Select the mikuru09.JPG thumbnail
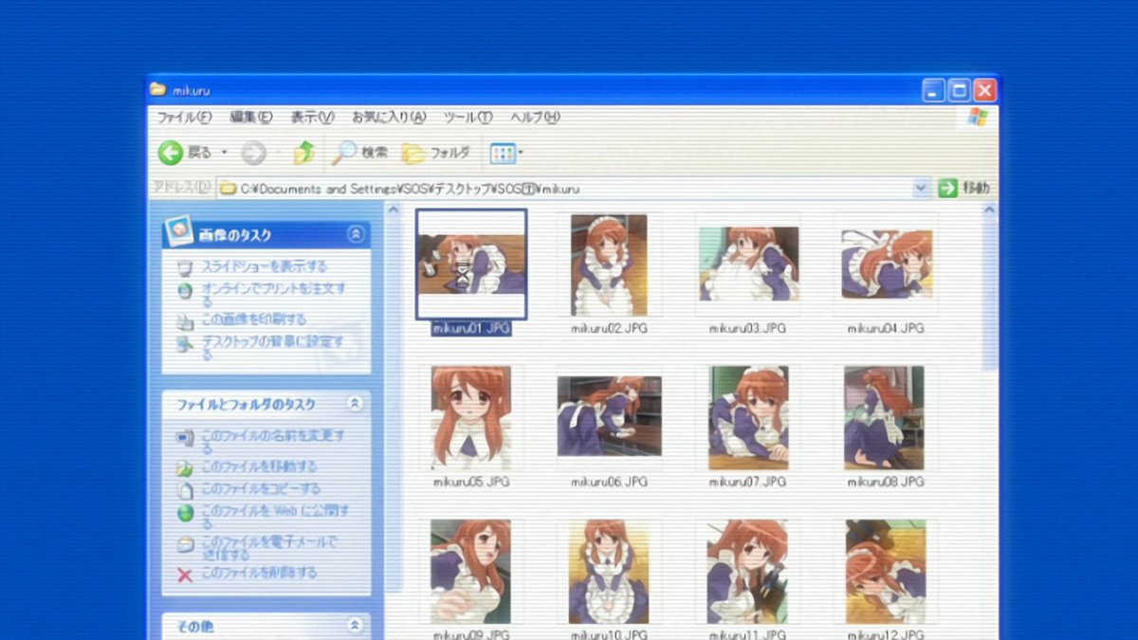 471,571
